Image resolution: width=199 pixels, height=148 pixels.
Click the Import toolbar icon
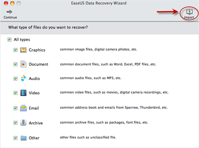[189, 12]
